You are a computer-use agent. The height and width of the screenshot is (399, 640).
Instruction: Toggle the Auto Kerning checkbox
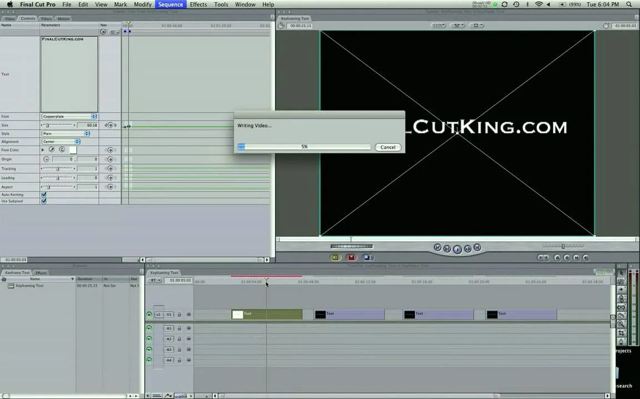[44, 195]
